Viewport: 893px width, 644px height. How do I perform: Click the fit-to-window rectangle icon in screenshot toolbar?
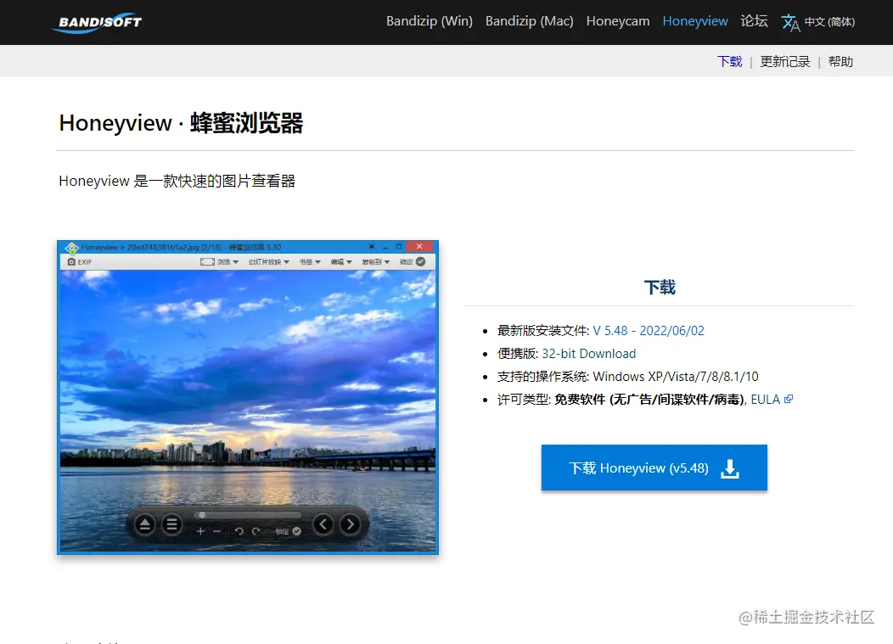click(x=207, y=262)
